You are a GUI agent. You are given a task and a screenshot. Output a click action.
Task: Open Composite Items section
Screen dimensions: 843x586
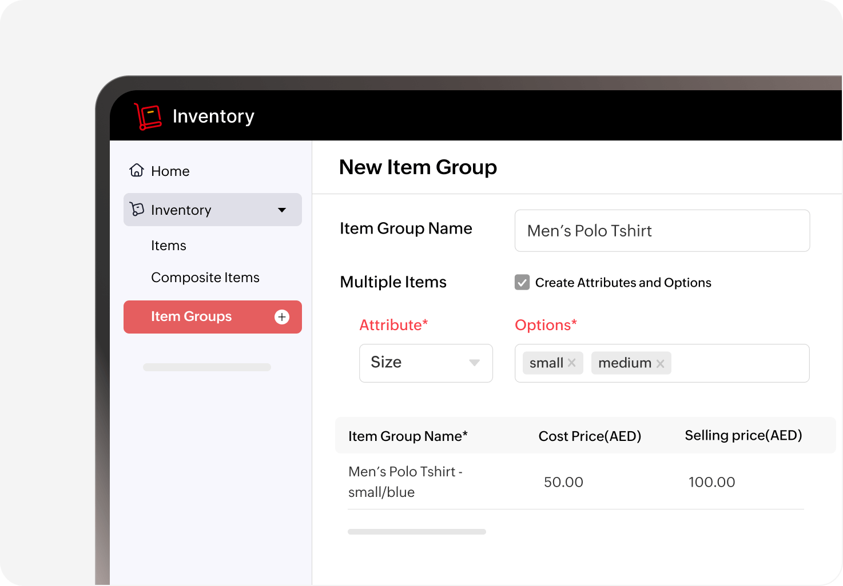coord(205,278)
